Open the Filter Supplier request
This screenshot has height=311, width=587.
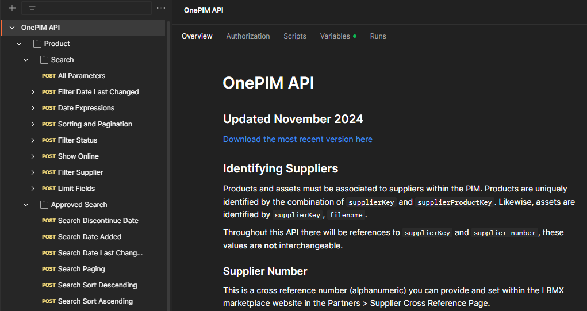(72, 172)
